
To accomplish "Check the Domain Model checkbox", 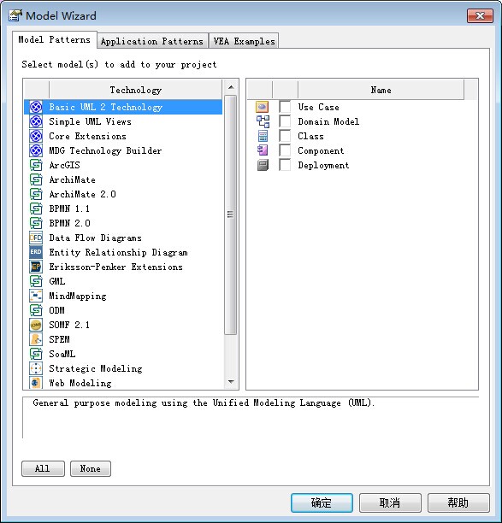I will (x=285, y=121).
